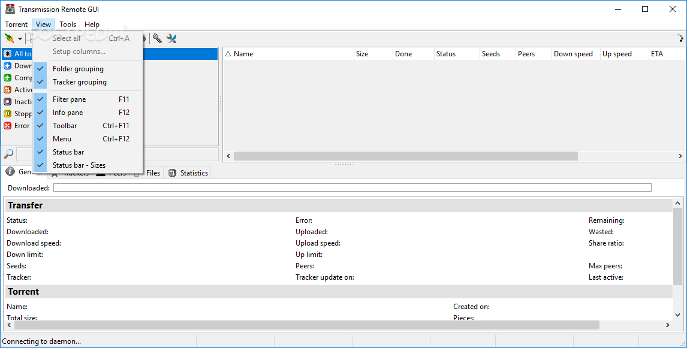
Task: Click torrent list scroll right arrow
Action: click(x=680, y=156)
